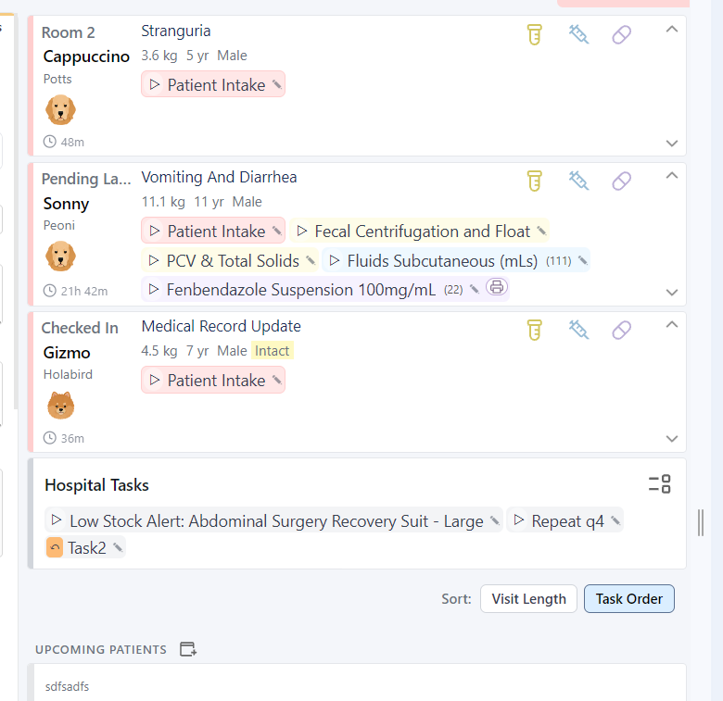Expand Gizmo's card using the down chevron
This screenshot has height=701, width=723.
pos(672,438)
